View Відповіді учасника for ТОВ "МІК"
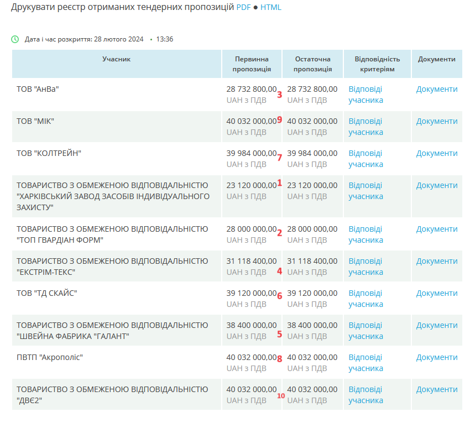470x433 pixels. coord(365,127)
